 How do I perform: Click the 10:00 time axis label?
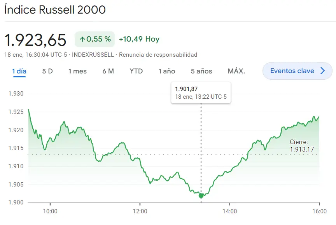(50, 211)
